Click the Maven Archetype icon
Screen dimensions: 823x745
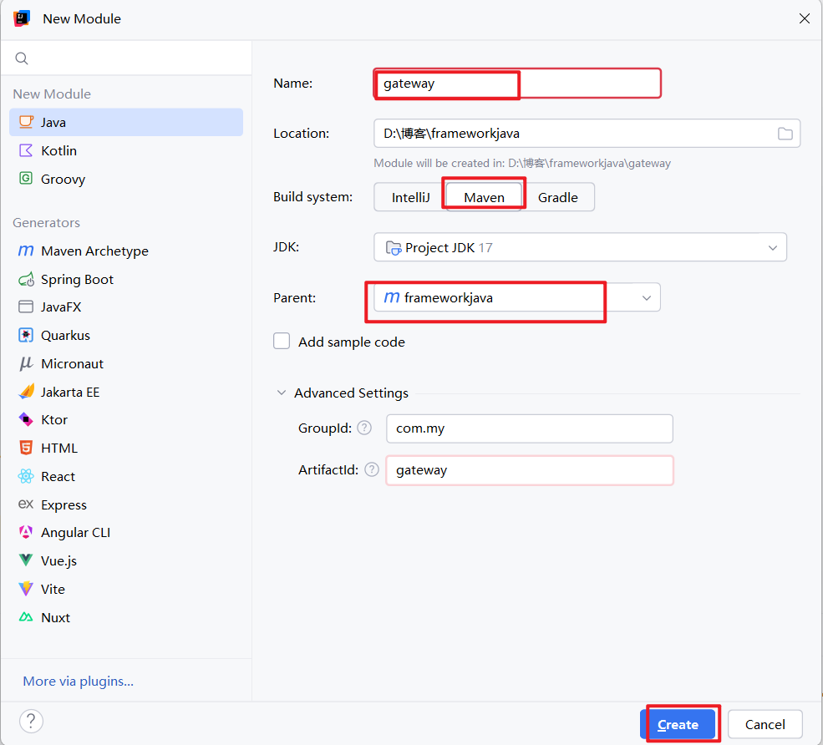tap(26, 251)
